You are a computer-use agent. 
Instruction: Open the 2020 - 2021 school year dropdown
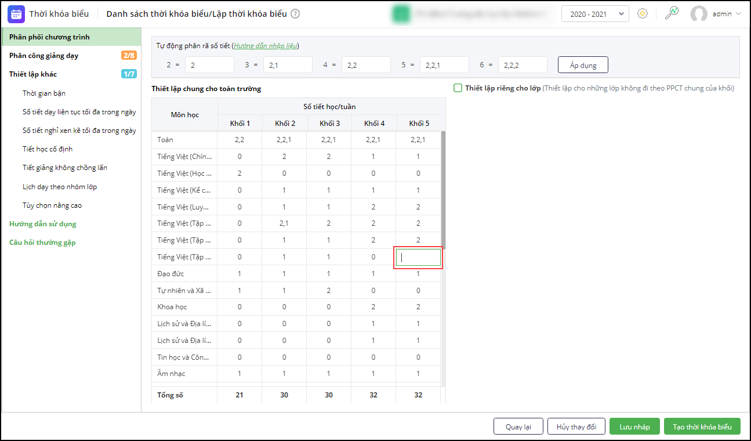594,14
